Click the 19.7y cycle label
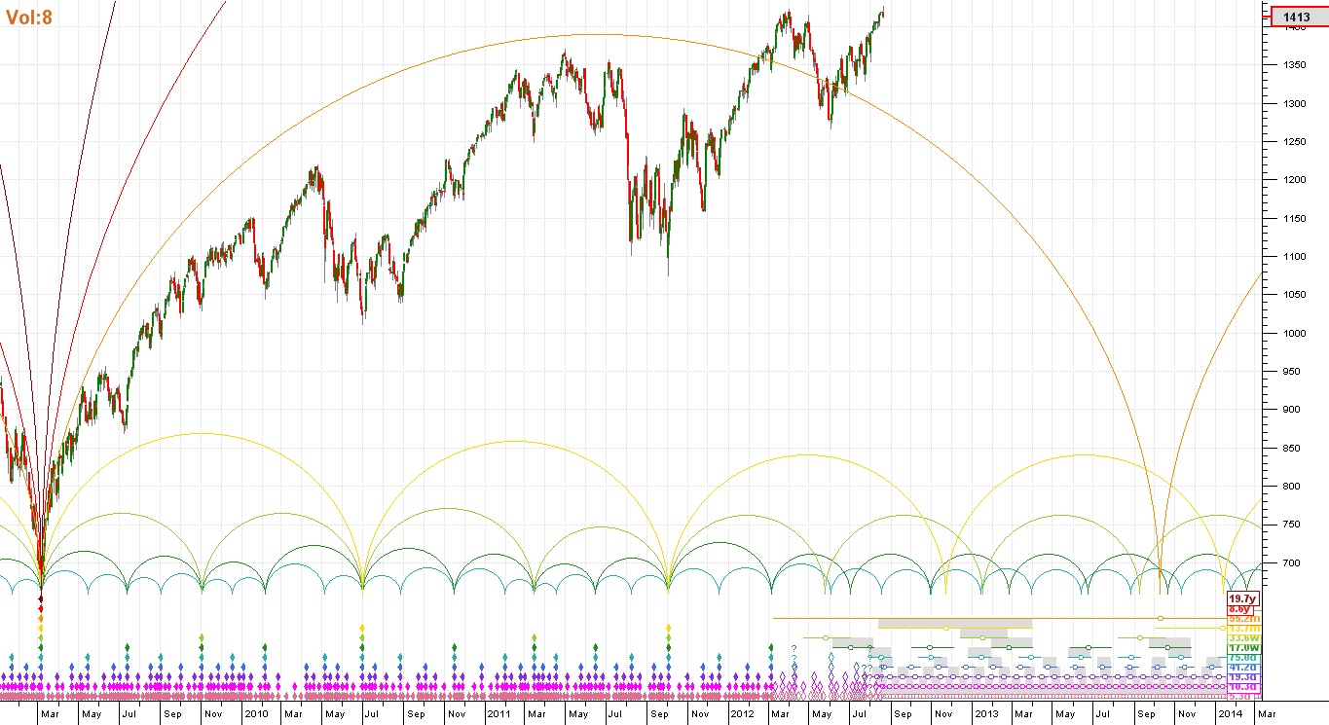Image resolution: width=1329 pixels, height=725 pixels. [1241, 598]
